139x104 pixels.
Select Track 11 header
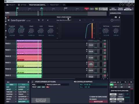coord(10,64)
